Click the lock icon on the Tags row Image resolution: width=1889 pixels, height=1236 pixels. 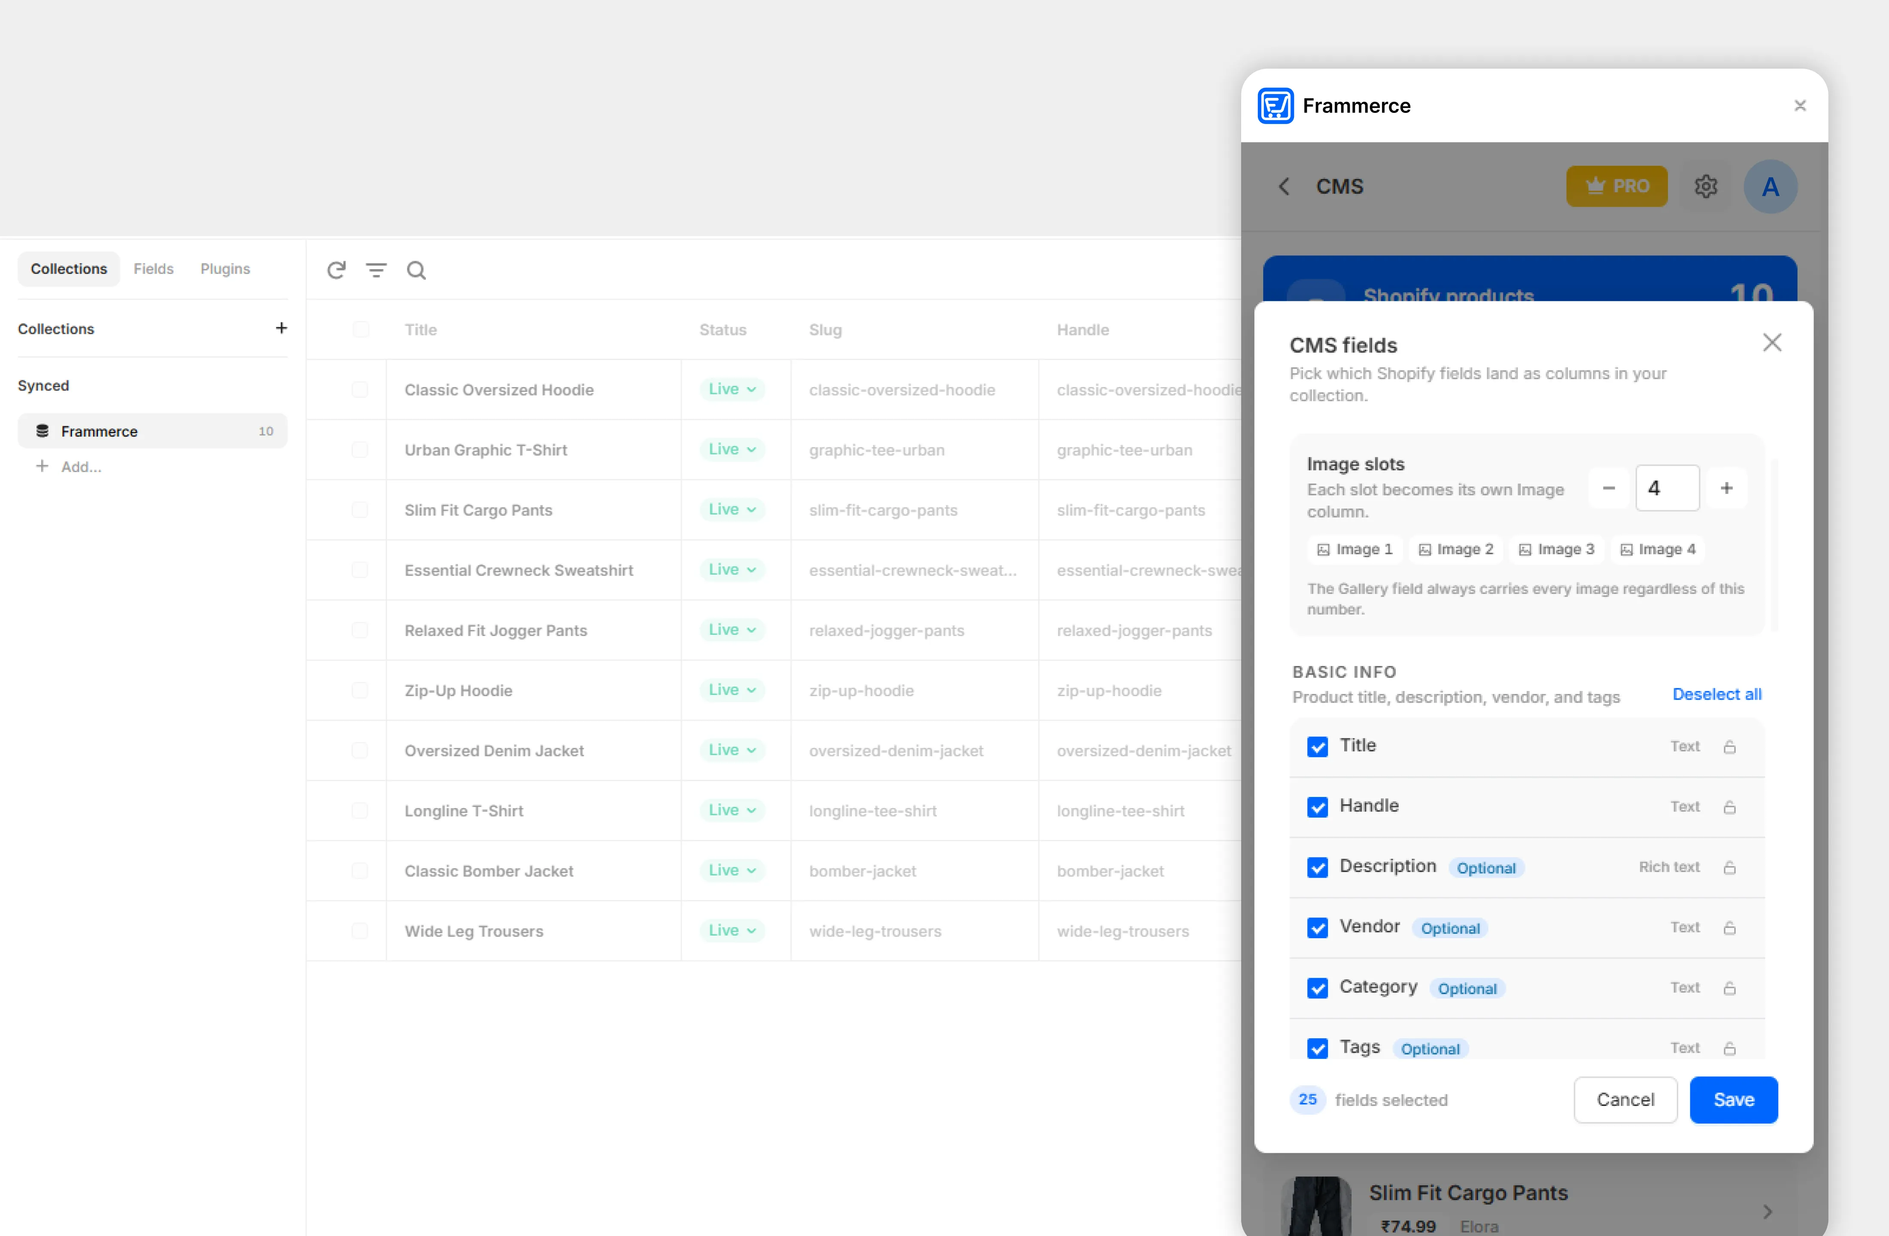point(1729,1048)
